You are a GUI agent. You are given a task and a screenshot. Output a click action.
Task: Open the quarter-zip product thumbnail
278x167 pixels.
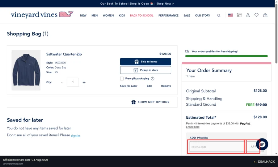tap(26, 70)
